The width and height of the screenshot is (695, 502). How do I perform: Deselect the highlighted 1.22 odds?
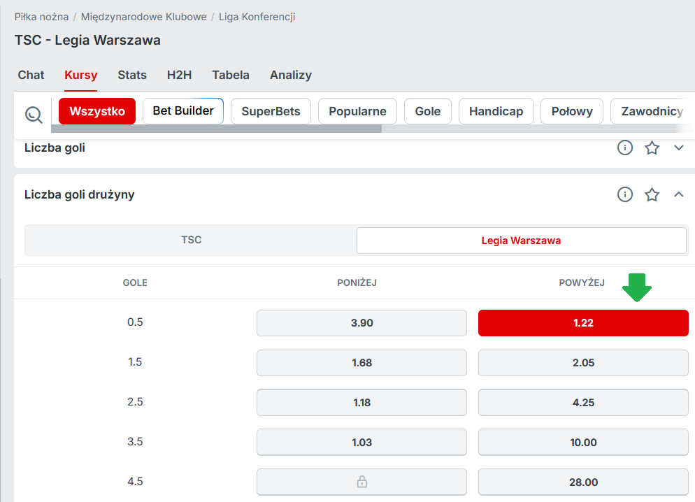tap(583, 323)
